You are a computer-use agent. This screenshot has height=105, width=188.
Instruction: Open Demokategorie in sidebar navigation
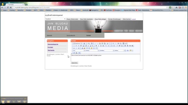click(53, 44)
